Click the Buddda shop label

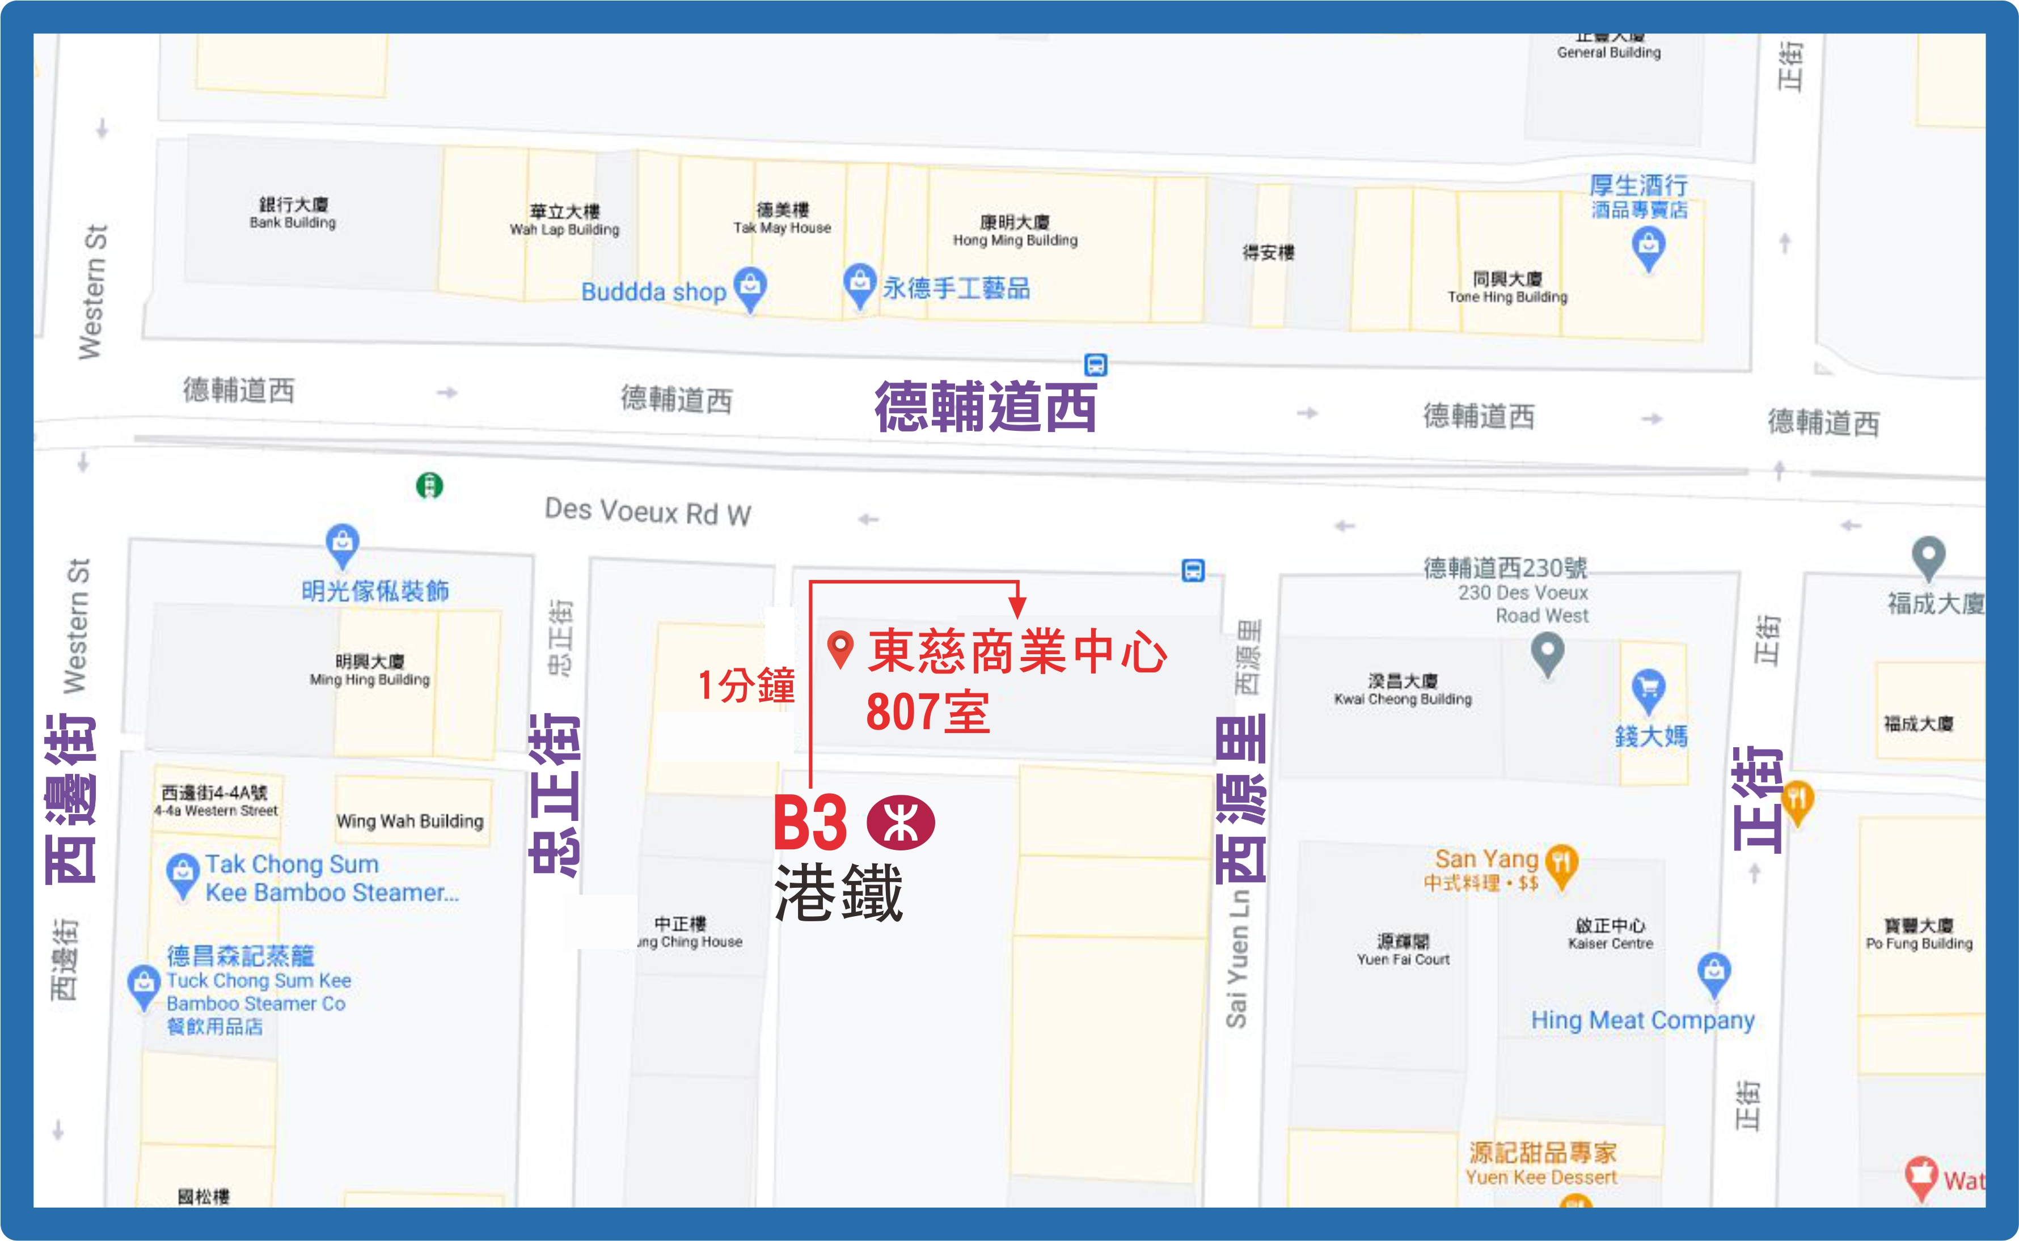653,292
